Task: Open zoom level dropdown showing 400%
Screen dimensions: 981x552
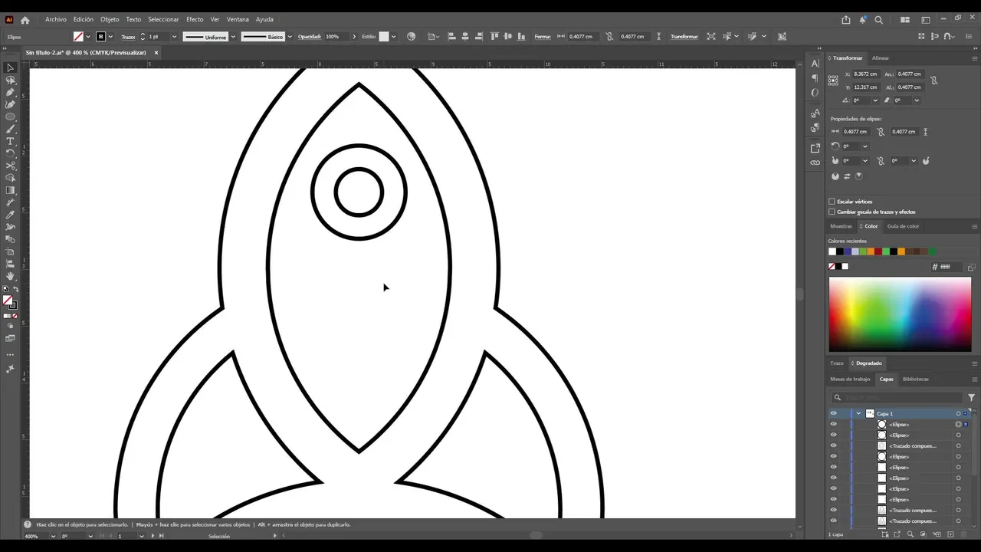Action: (53, 536)
